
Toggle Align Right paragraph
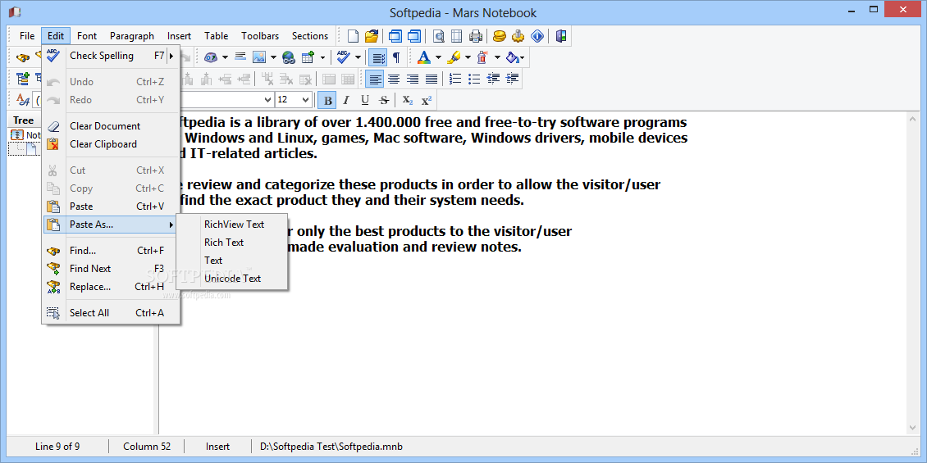pos(413,79)
